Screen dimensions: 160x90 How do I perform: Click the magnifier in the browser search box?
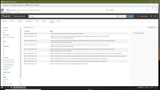pos(147,10)
